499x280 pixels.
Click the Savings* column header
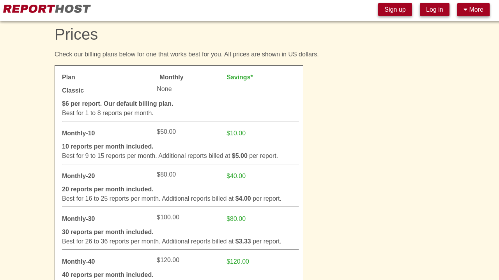click(239, 77)
